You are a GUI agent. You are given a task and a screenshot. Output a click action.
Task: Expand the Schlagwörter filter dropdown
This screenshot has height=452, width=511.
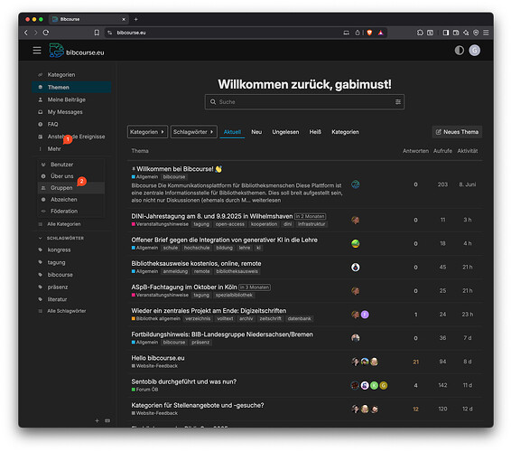[x=193, y=132]
